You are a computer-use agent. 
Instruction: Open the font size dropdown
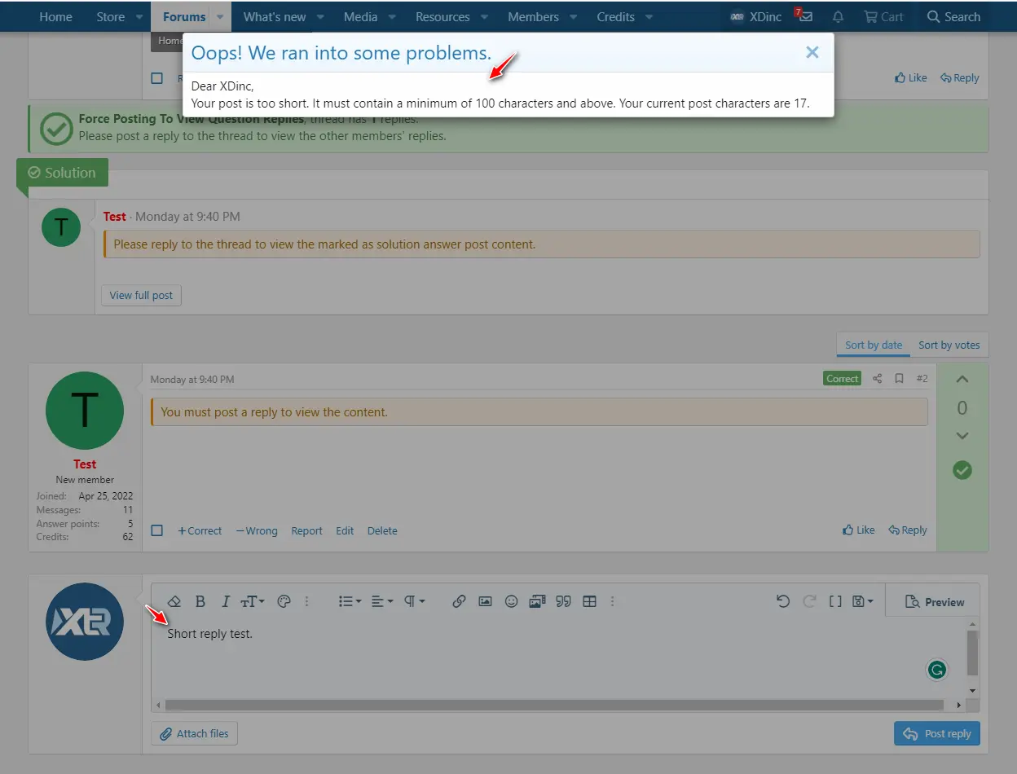pos(253,601)
